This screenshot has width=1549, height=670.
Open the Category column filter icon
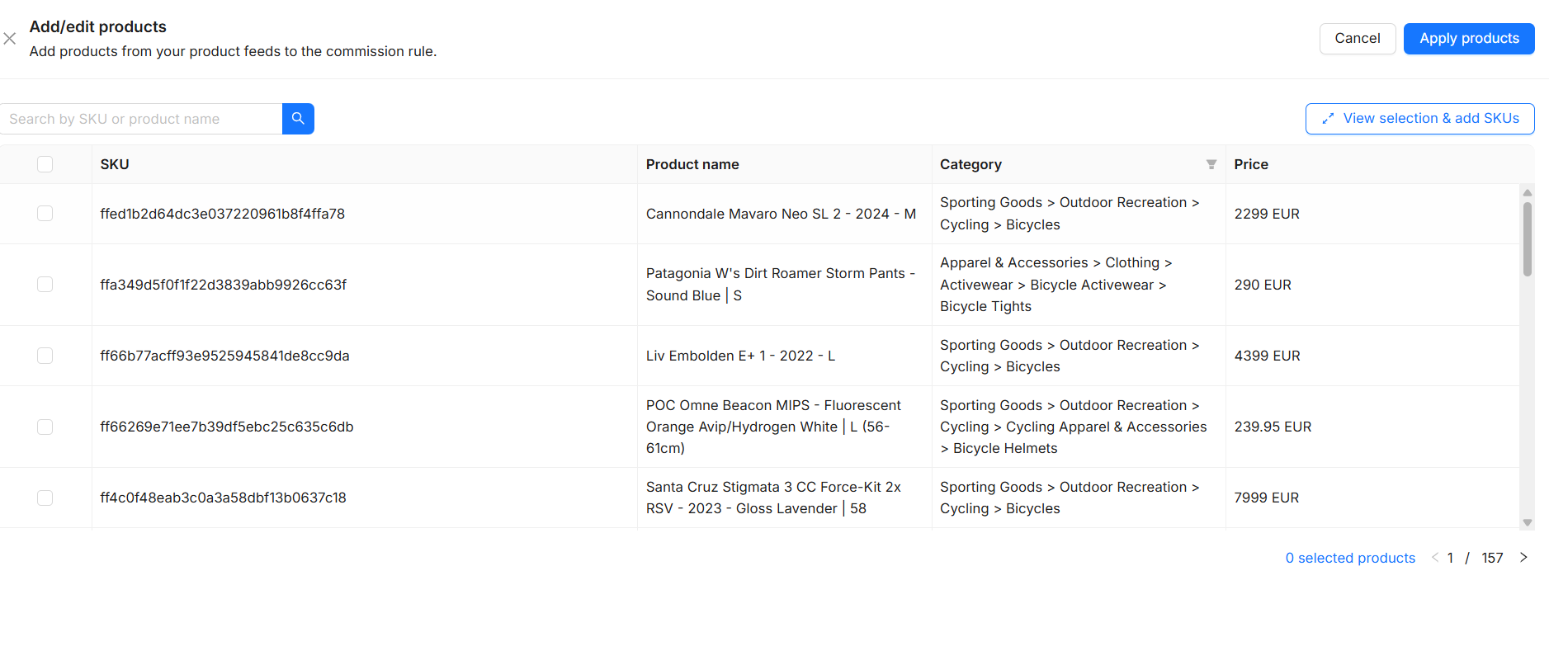tap(1211, 164)
